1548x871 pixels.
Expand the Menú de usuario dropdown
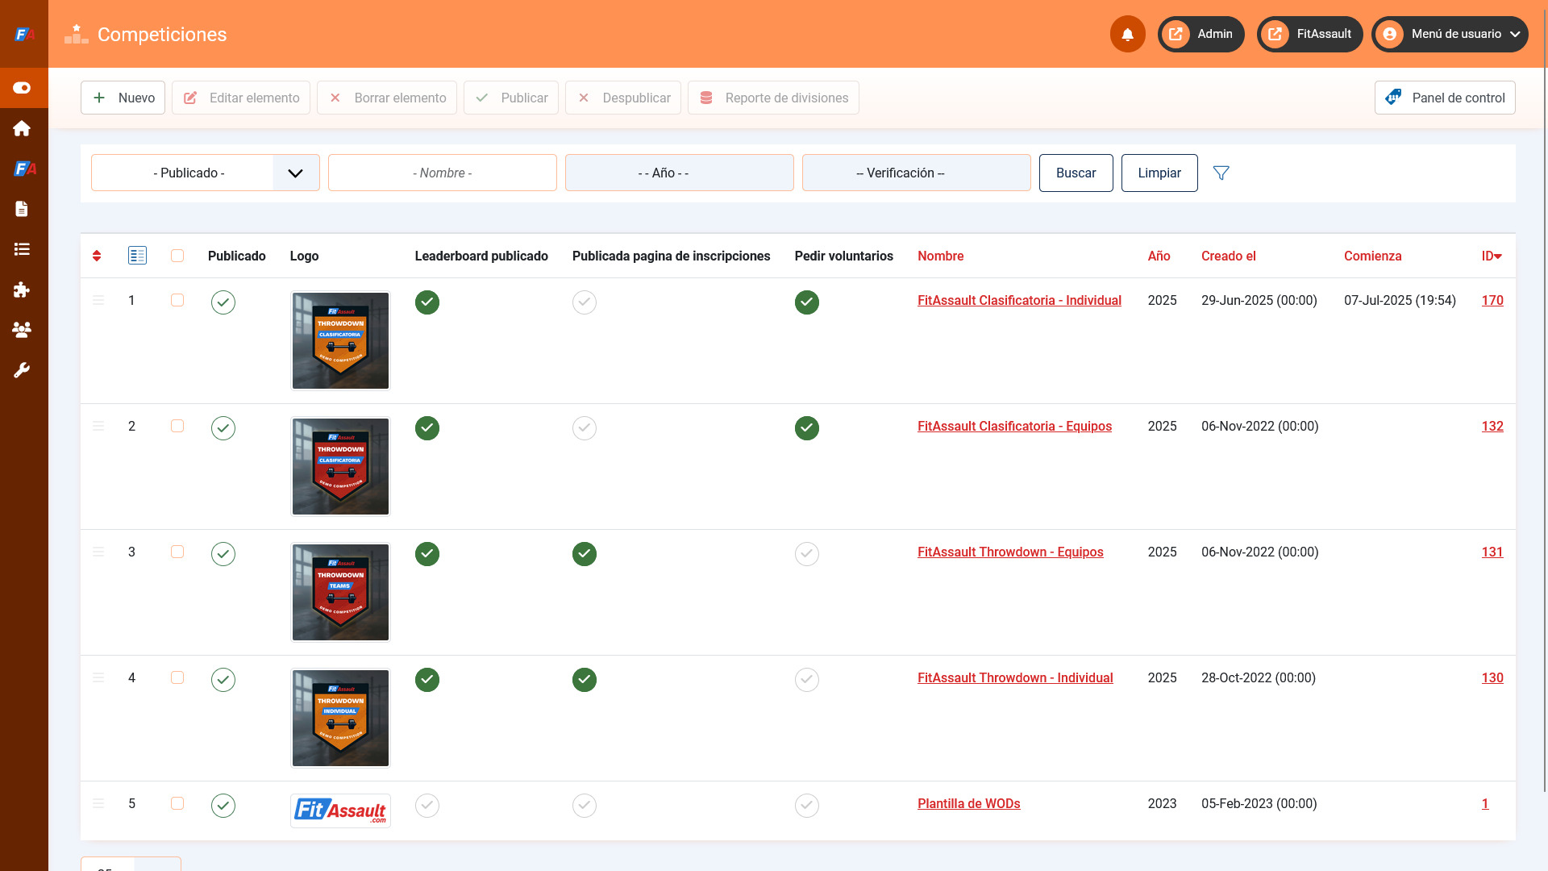coord(1450,34)
